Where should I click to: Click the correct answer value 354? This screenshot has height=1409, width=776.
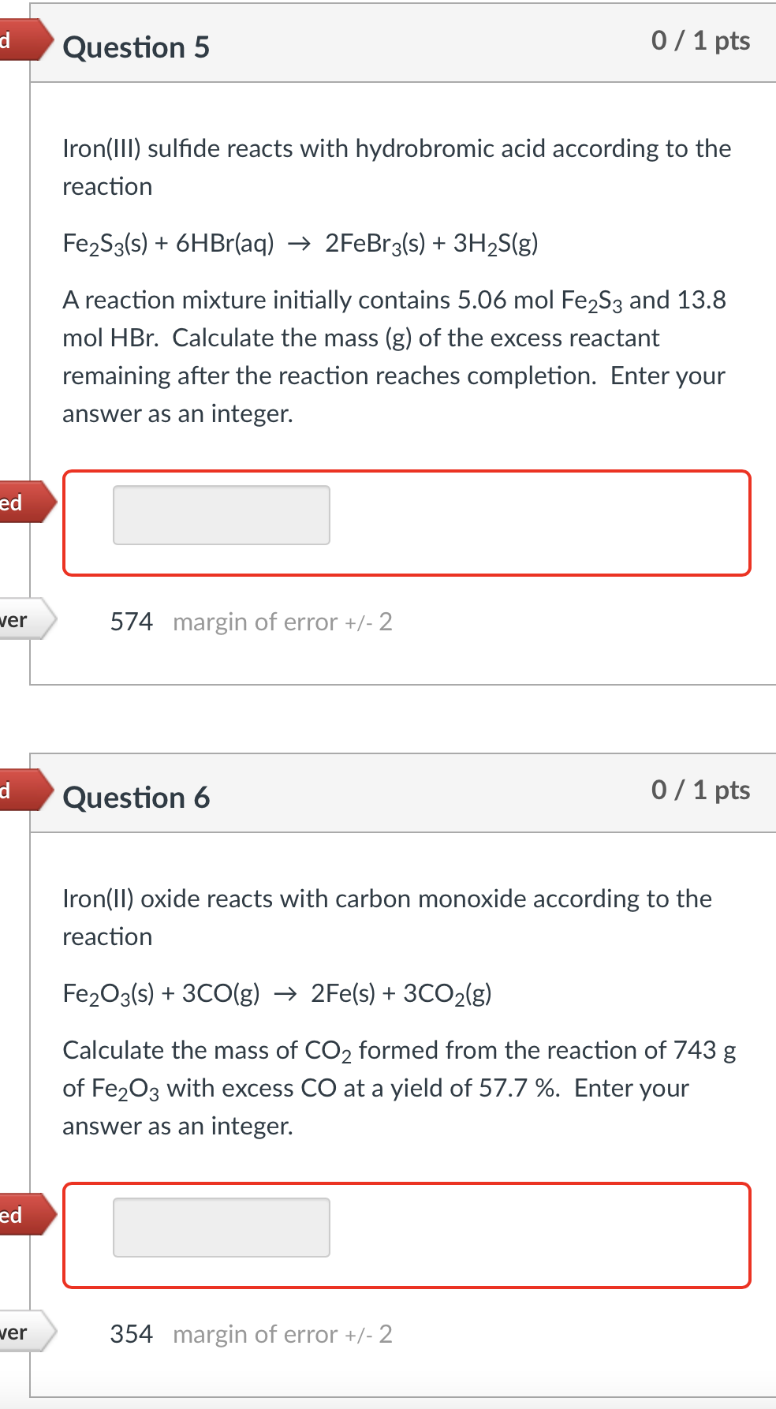coord(130,1333)
